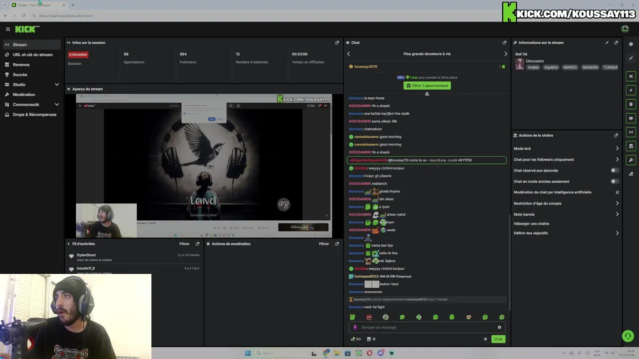
Task: Toggle wrench widget in right rail
Action: click(x=631, y=160)
